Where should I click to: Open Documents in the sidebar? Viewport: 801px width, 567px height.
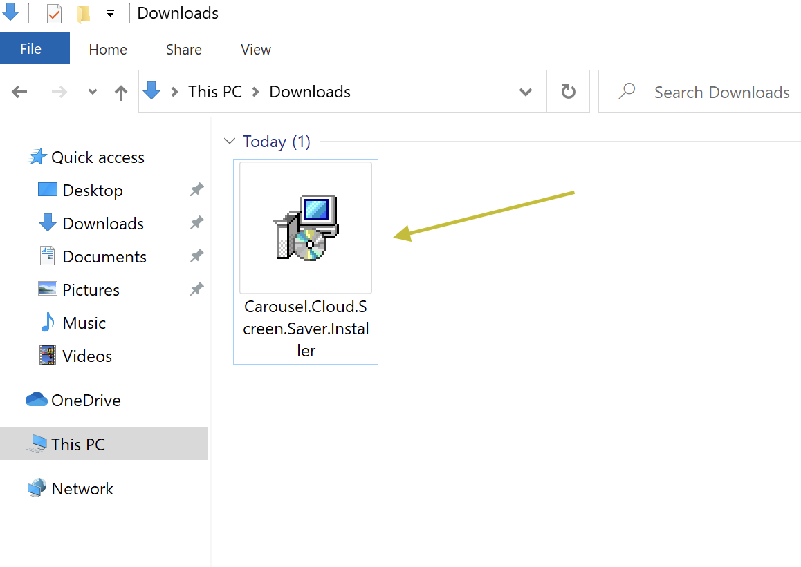click(104, 256)
